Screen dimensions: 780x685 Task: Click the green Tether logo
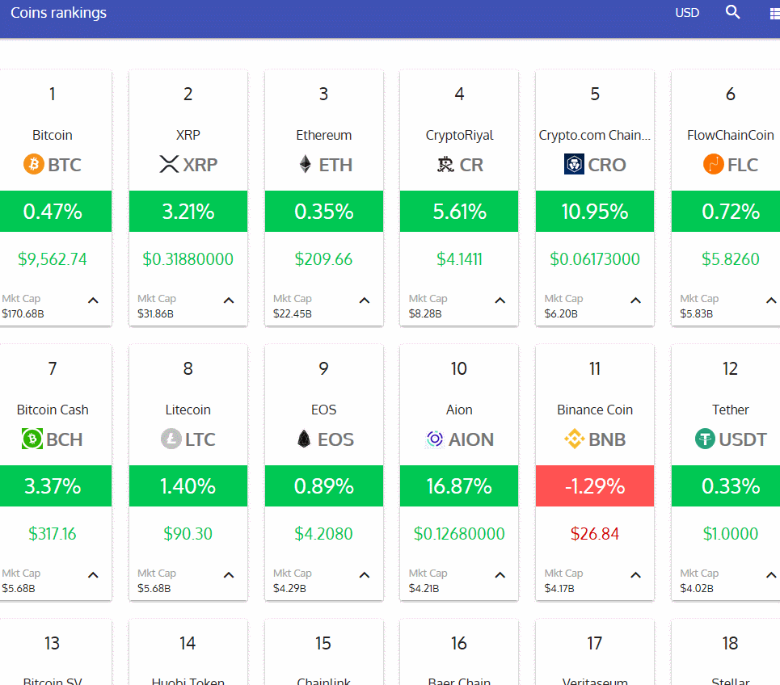705,439
